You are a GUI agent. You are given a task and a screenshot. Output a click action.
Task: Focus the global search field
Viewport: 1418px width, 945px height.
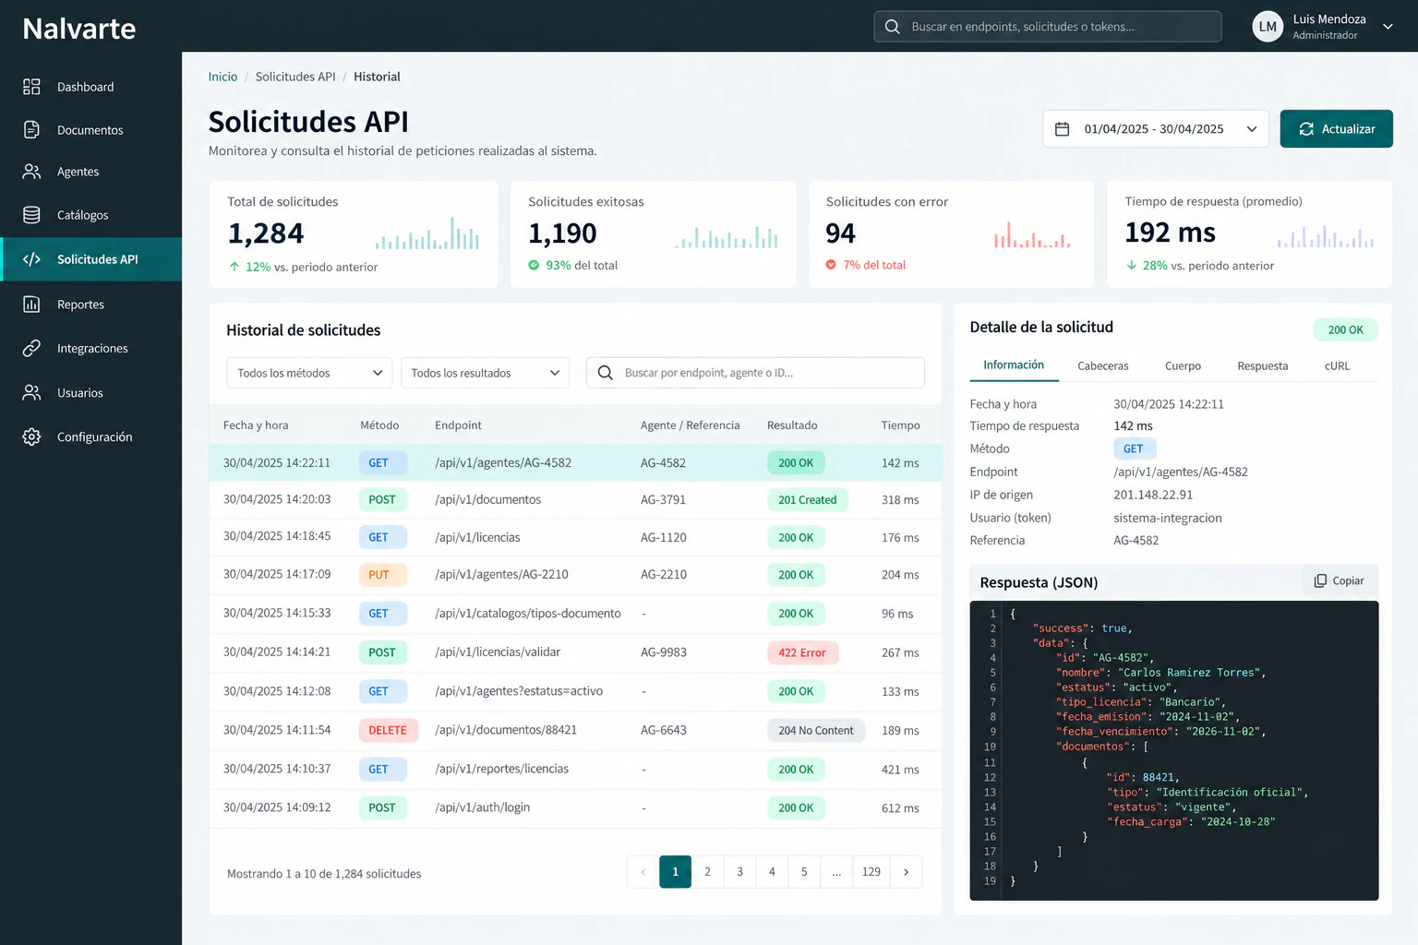pyautogui.click(x=1048, y=27)
